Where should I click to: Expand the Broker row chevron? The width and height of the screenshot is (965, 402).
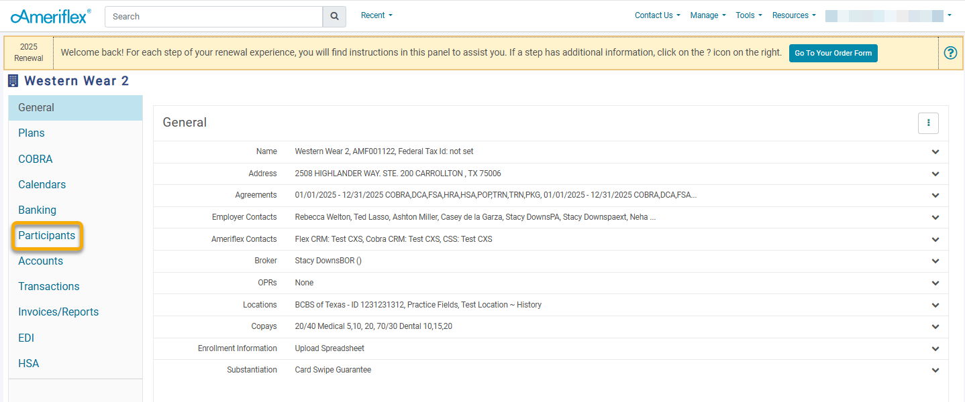(x=935, y=261)
